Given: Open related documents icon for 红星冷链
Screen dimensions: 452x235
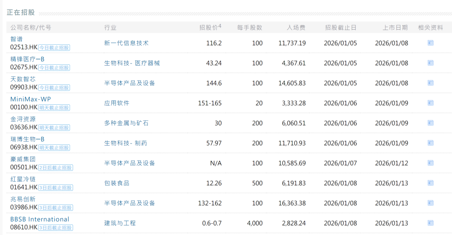Looking at the screenshot, I should (x=430, y=183).
